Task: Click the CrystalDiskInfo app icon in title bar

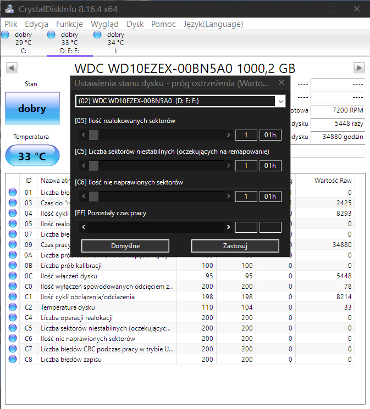Action: [x=9, y=9]
